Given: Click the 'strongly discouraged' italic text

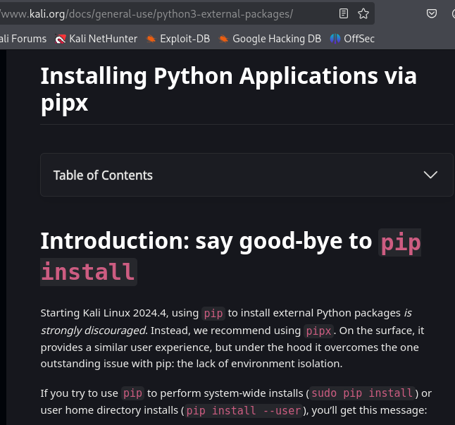Looking at the screenshot, I should [x=94, y=331].
